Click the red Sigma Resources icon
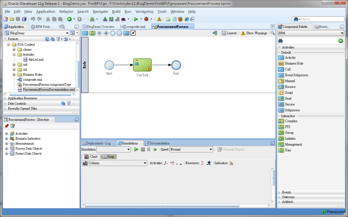348x217 pixels. [202, 163]
